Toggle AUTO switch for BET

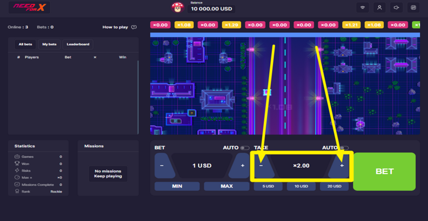point(244,148)
